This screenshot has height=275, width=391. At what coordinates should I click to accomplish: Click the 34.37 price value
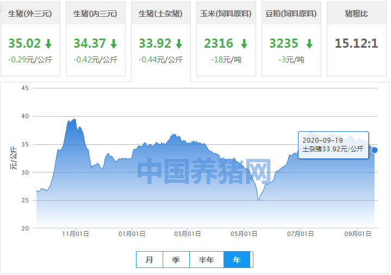[90, 43]
